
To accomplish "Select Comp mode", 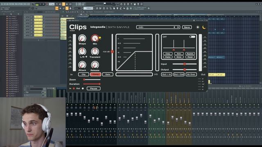I will pyautogui.click(x=95, y=74).
